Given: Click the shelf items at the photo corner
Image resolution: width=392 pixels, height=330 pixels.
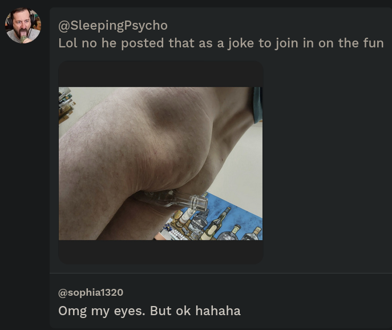Looking at the screenshot, I should [x=66, y=104].
